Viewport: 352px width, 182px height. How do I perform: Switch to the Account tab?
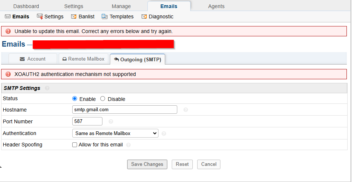tap(33, 59)
